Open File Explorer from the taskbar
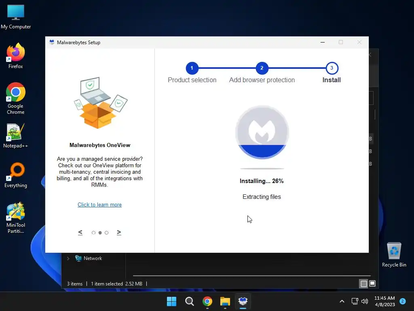Screen dimensions: 414x311 pos(225,301)
